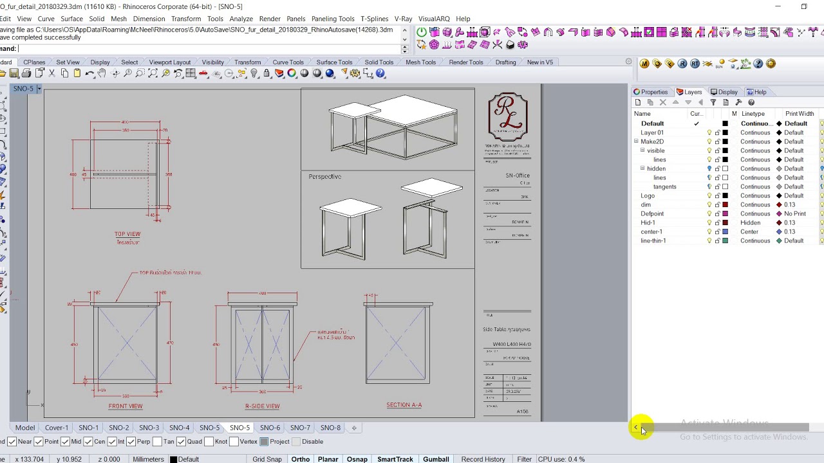824x463 pixels.
Task: Click the Cut scissors icon
Action: pos(51,73)
